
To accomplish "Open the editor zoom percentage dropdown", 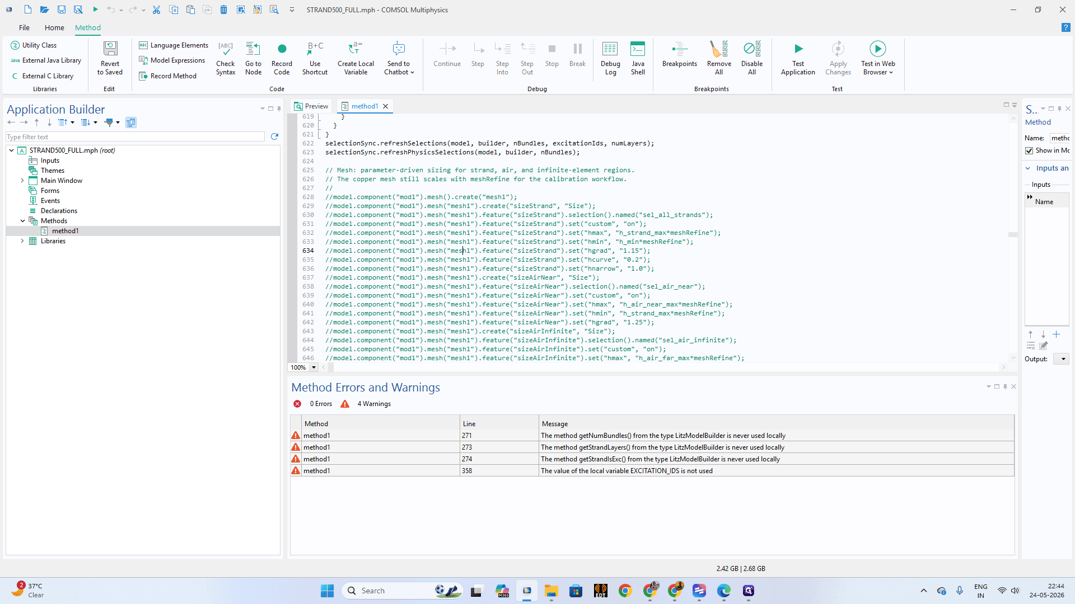I will click(314, 367).
